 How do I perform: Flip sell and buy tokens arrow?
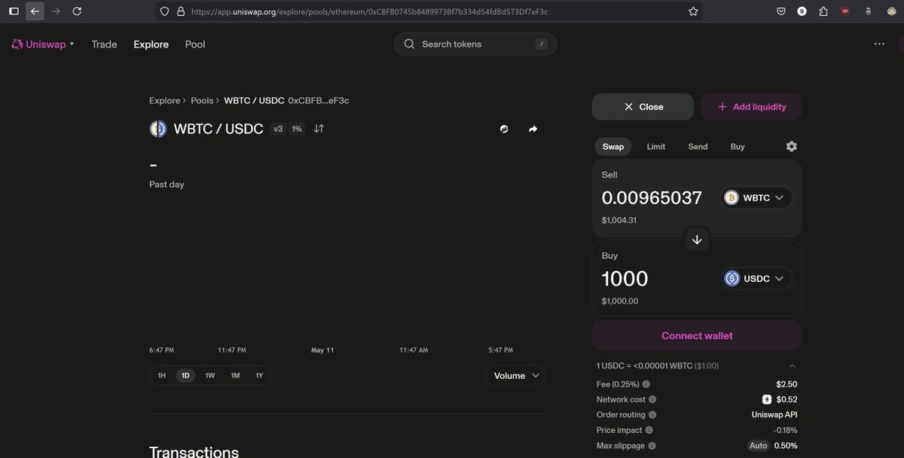point(697,240)
